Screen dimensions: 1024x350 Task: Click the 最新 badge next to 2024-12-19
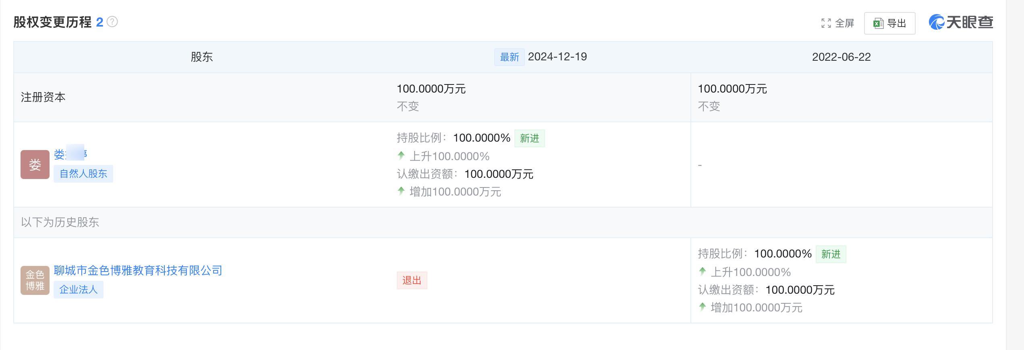click(509, 57)
